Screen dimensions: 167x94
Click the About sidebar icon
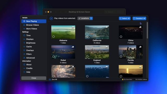pos(24,64)
